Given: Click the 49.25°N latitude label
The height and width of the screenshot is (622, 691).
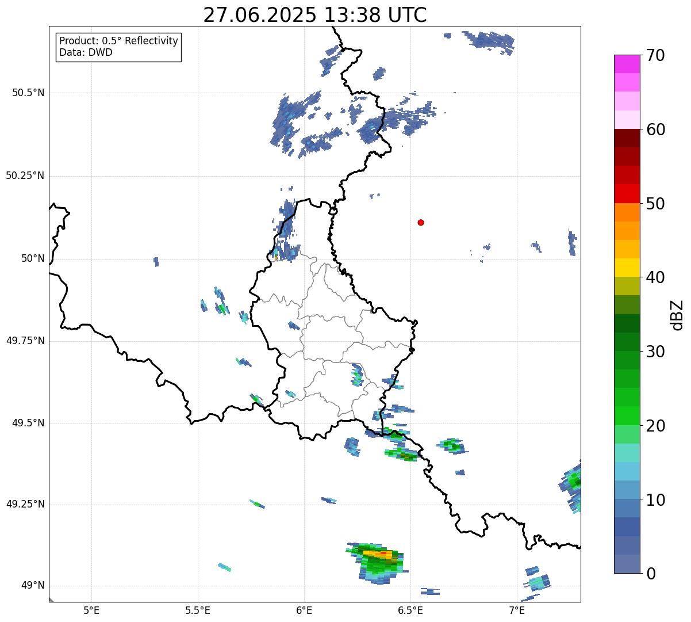Looking at the screenshot, I should [x=25, y=505].
